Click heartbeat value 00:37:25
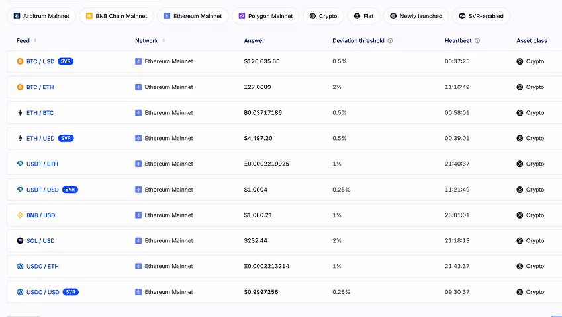This screenshot has height=317, width=562. tap(457, 61)
